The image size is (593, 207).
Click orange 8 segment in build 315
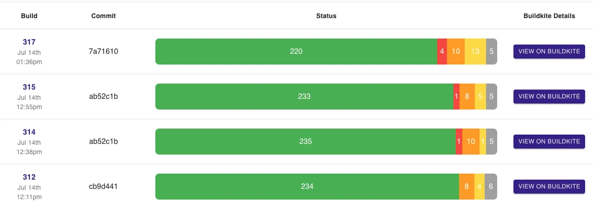tap(467, 97)
